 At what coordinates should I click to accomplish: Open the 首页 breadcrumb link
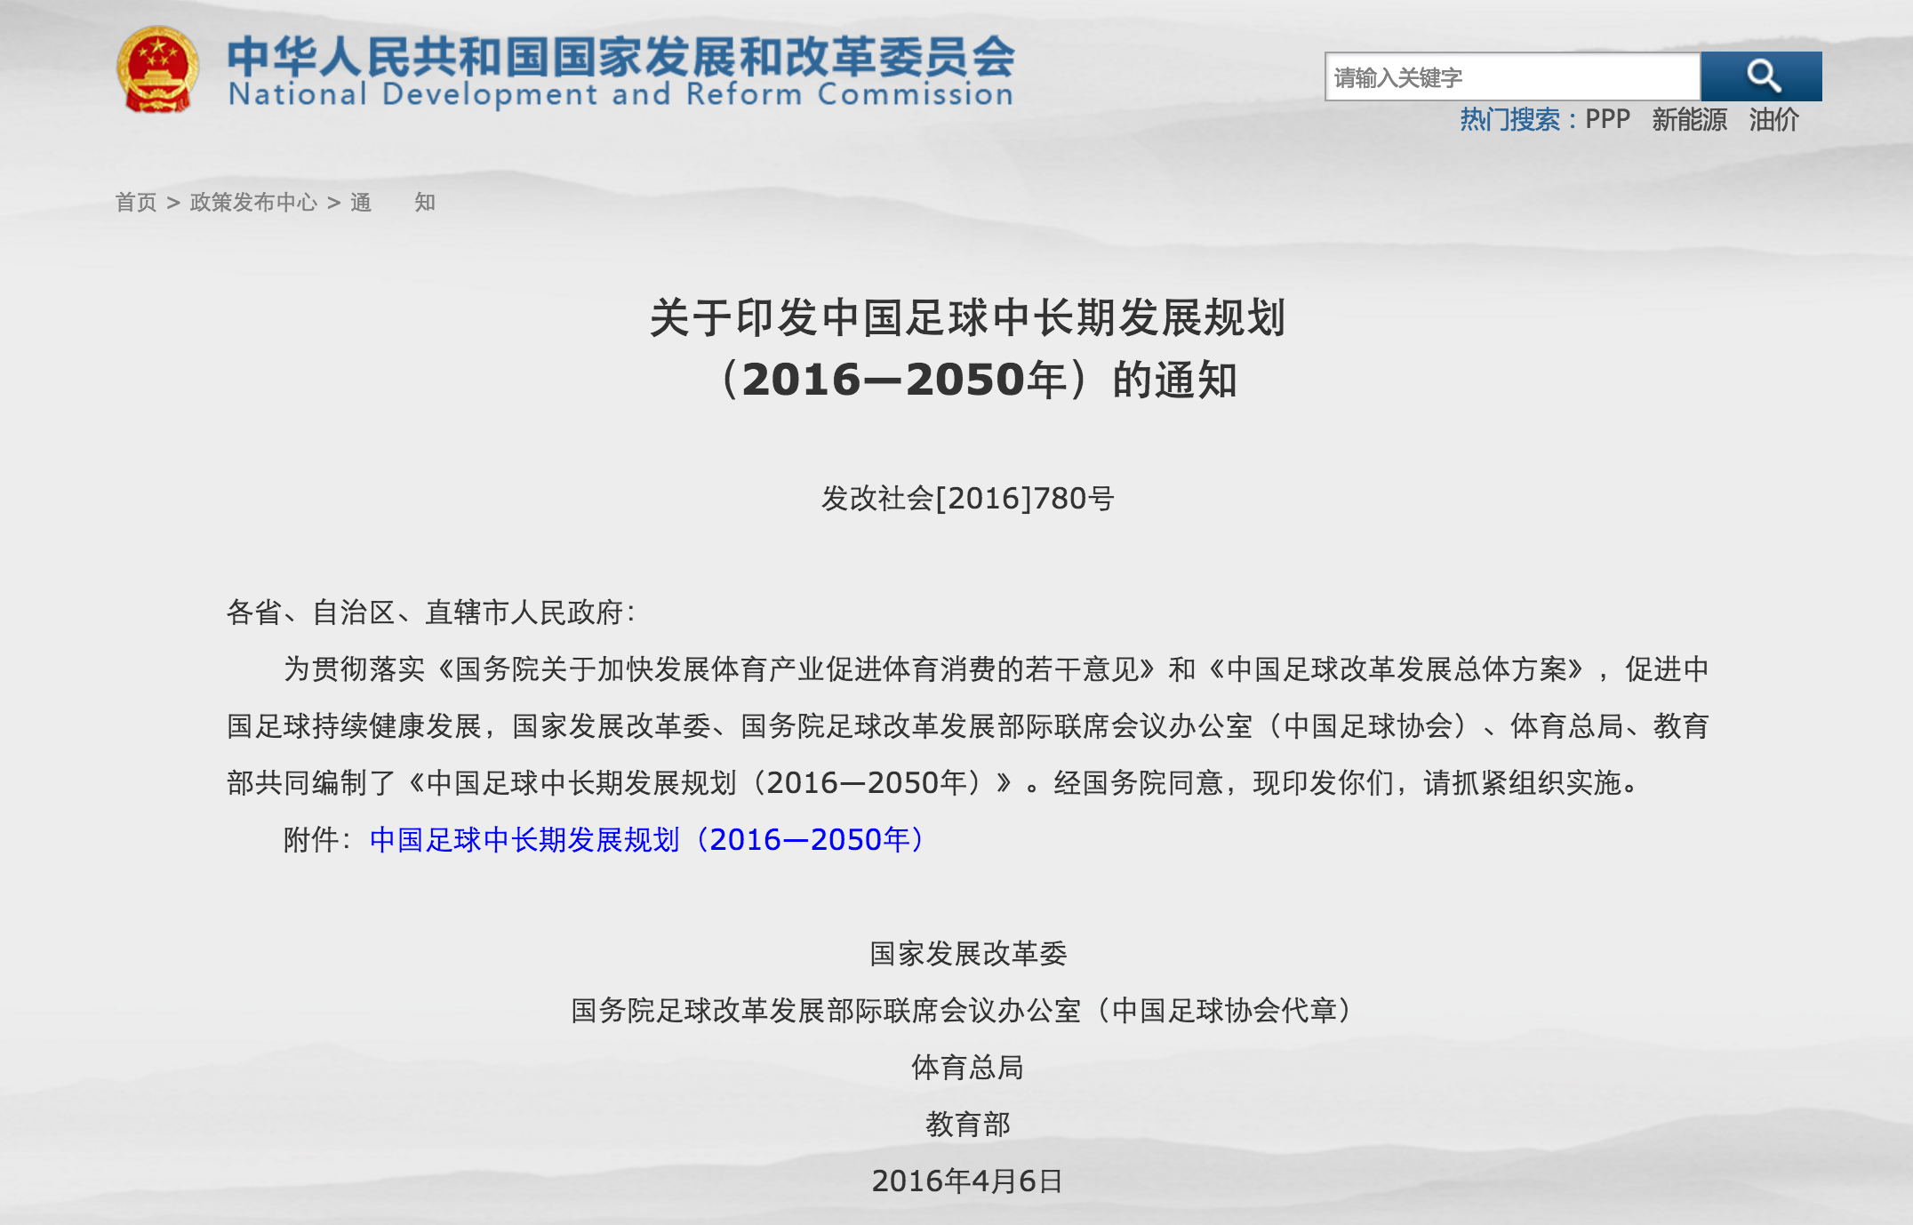point(138,202)
